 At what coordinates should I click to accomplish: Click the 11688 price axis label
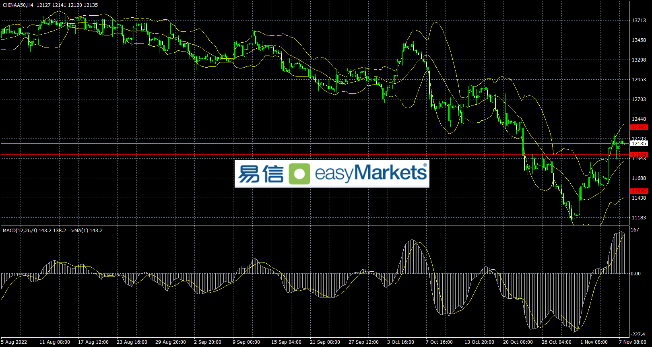click(x=639, y=178)
